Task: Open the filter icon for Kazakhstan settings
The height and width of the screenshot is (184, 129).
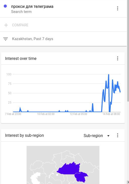Action: coord(6,39)
